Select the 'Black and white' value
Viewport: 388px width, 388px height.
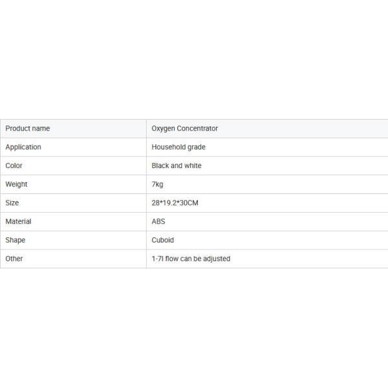coord(177,166)
